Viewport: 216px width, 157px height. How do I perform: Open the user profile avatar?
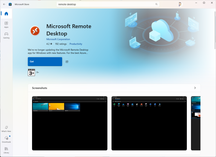click(x=180, y=4)
